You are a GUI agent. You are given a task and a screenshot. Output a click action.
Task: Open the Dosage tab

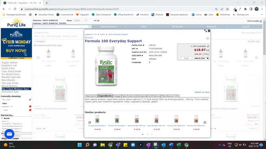(x=117, y=96)
